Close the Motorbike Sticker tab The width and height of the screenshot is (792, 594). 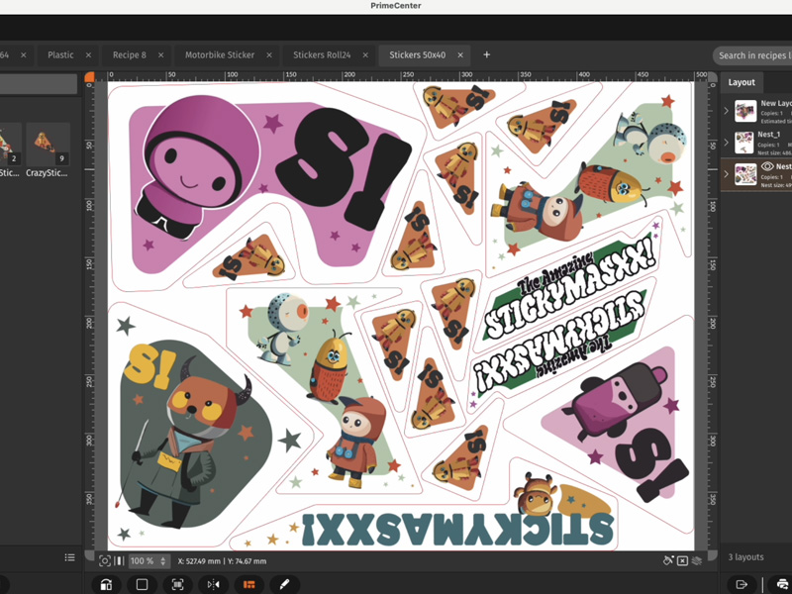click(269, 55)
